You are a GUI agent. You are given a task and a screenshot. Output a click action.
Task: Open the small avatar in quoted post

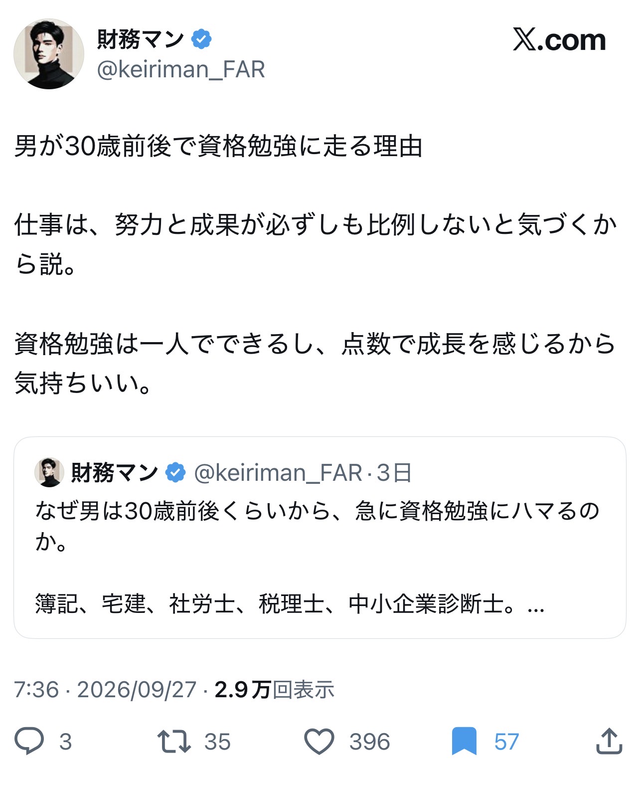(x=49, y=472)
